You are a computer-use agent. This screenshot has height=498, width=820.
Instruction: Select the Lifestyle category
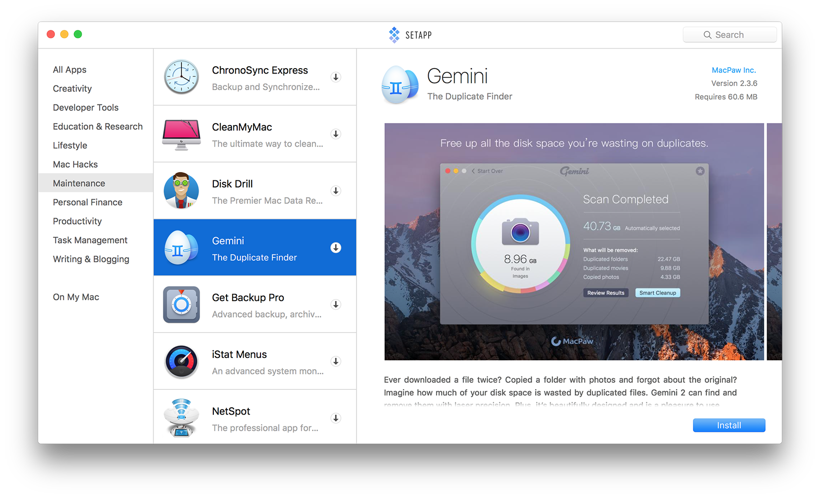click(70, 146)
